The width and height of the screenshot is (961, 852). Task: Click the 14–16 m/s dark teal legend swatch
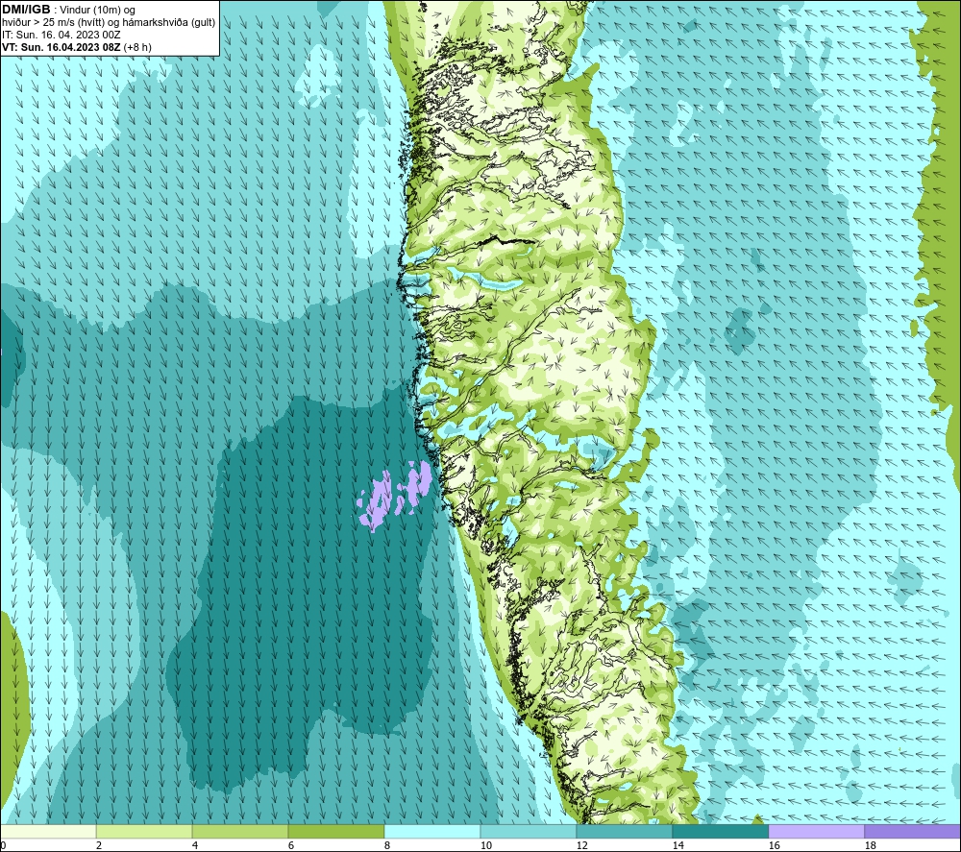click(721, 831)
